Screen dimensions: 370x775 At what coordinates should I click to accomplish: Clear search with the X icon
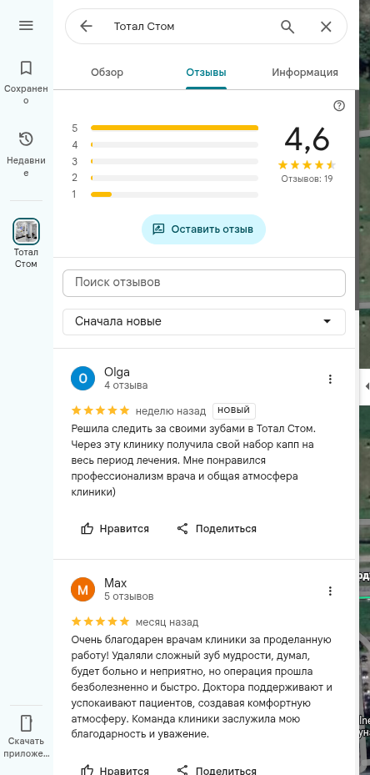click(x=326, y=27)
